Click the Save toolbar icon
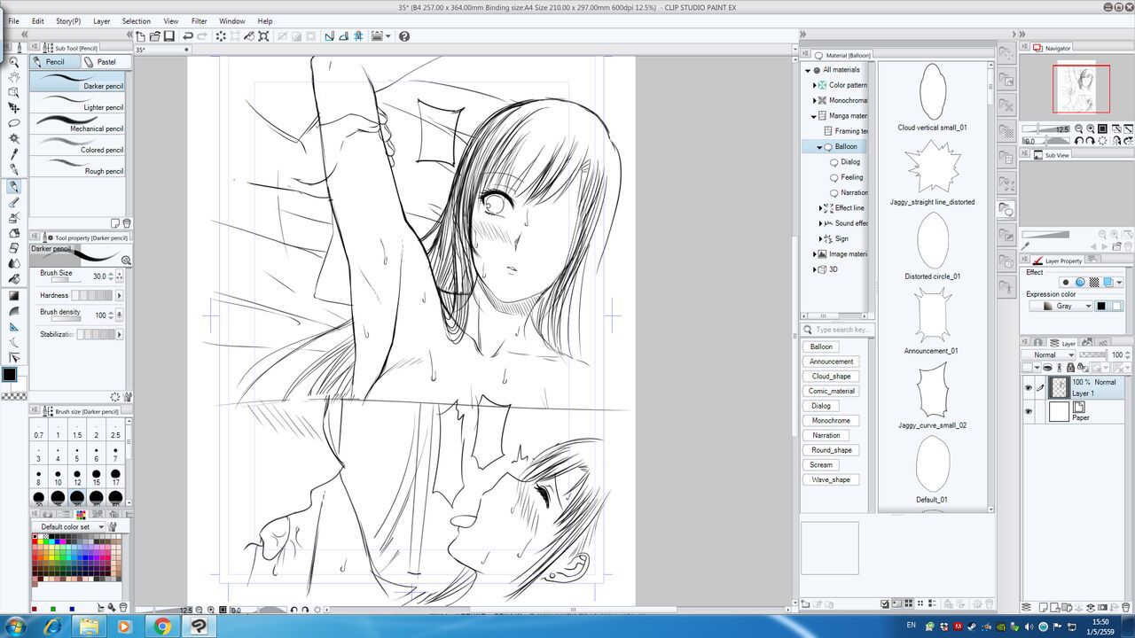The height and width of the screenshot is (638, 1135). pos(168,36)
